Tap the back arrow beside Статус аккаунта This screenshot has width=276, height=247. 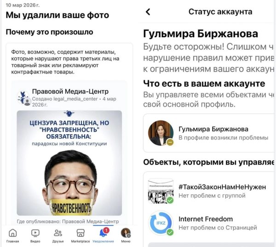[x=148, y=12]
